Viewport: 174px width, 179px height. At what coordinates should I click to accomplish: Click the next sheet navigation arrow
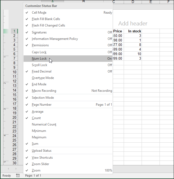pyautogui.click(x=16, y=169)
